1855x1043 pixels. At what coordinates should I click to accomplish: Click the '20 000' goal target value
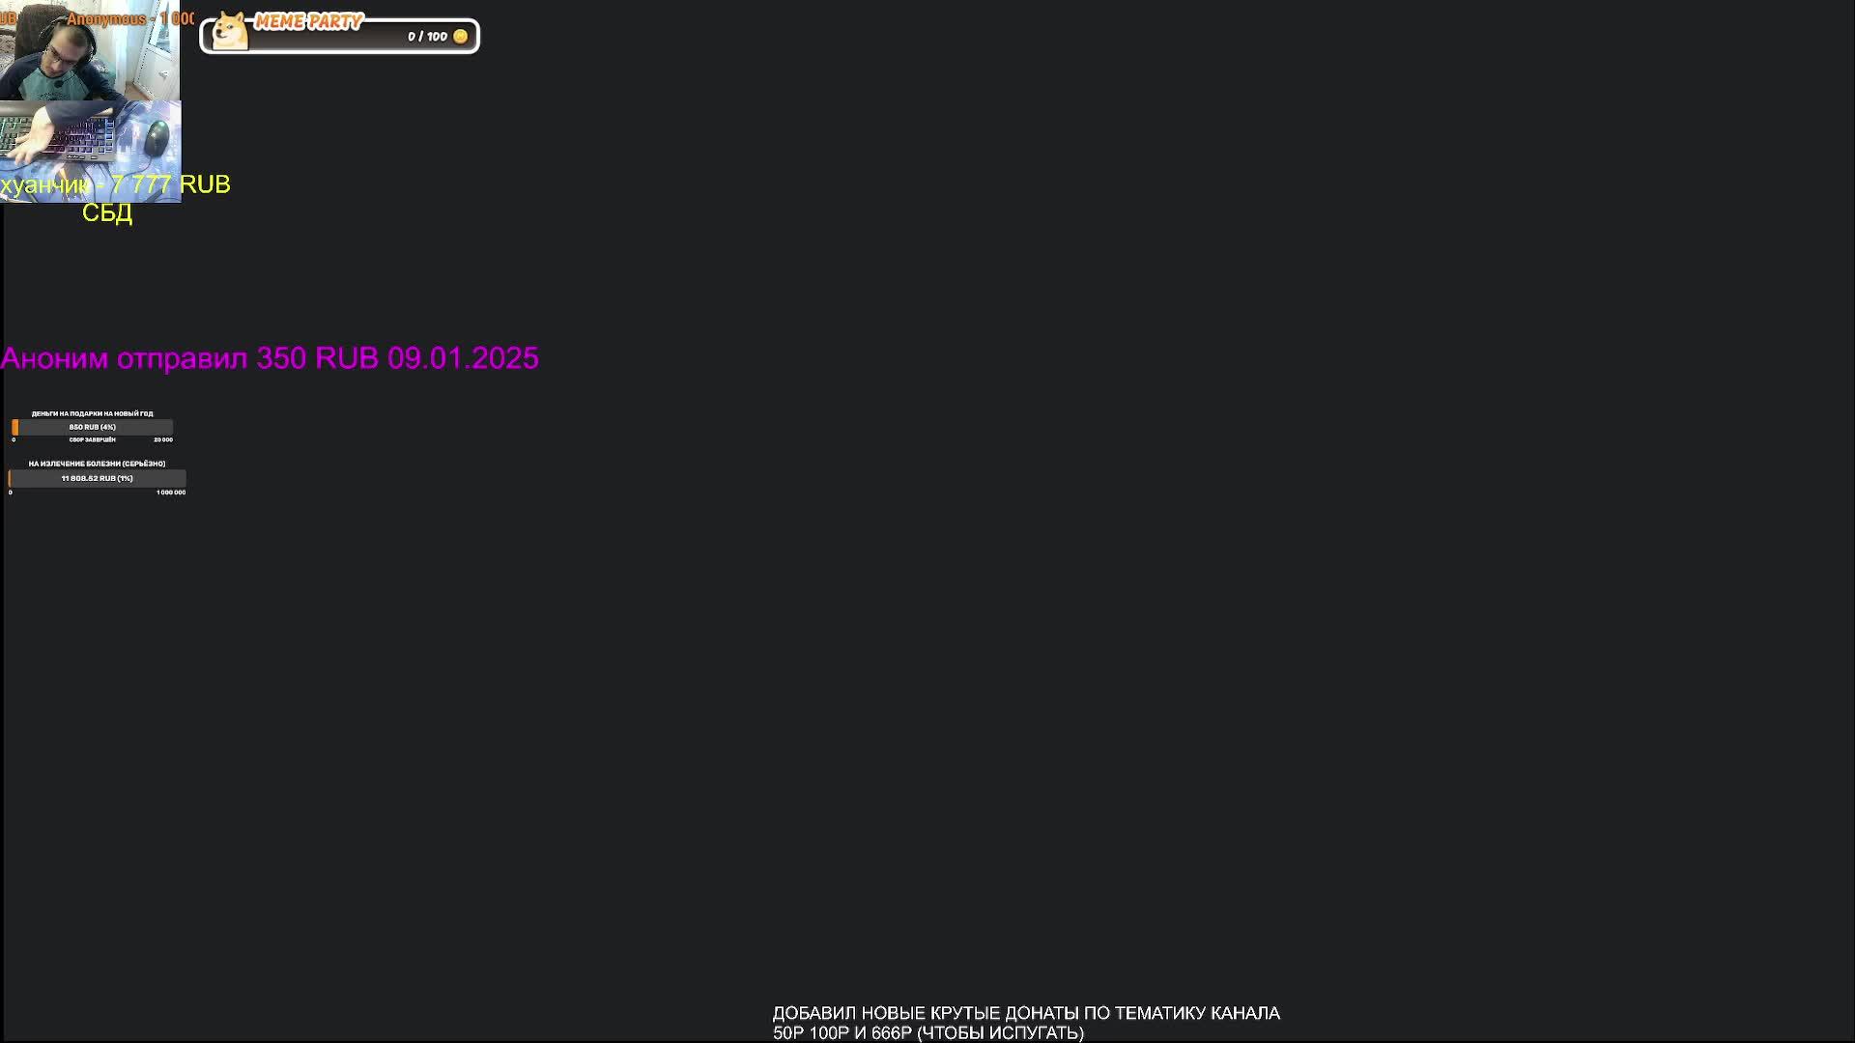coord(163,439)
